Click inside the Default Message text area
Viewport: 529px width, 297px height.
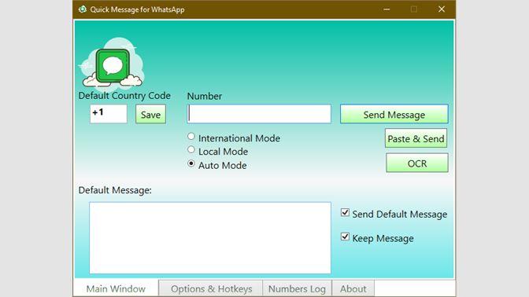(x=210, y=238)
